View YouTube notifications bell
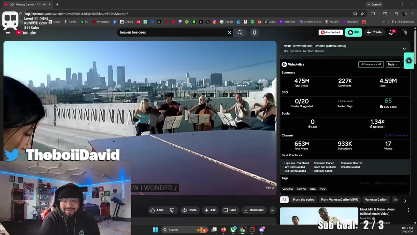This screenshot has height=235, width=417. [x=392, y=32]
